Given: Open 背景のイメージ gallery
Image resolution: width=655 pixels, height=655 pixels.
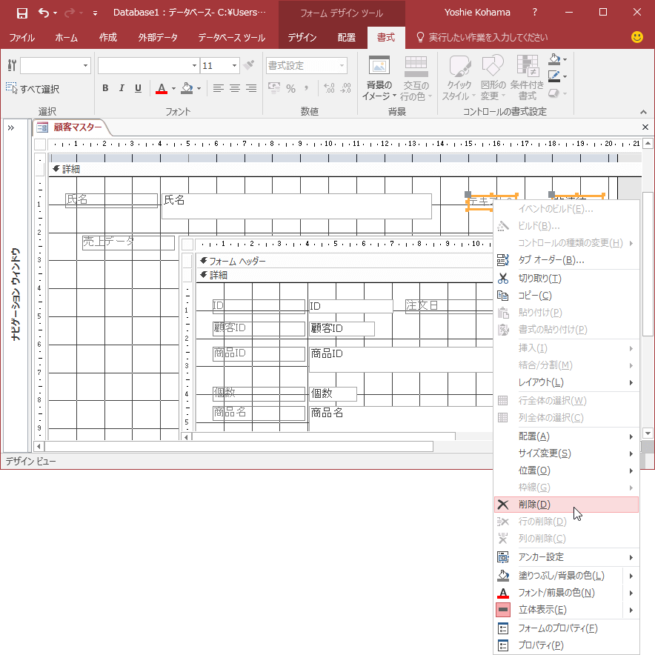Looking at the screenshot, I should [x=379, y=79].
